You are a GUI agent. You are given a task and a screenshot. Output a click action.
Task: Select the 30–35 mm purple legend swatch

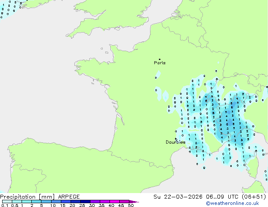95,202
